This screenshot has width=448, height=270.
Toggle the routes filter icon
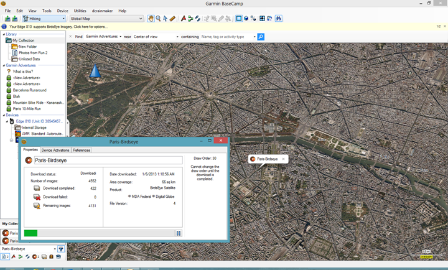21,256
